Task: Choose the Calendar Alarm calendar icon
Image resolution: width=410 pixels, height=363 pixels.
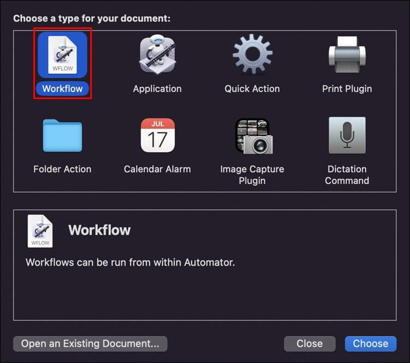Action: click(x=157, y=135)
